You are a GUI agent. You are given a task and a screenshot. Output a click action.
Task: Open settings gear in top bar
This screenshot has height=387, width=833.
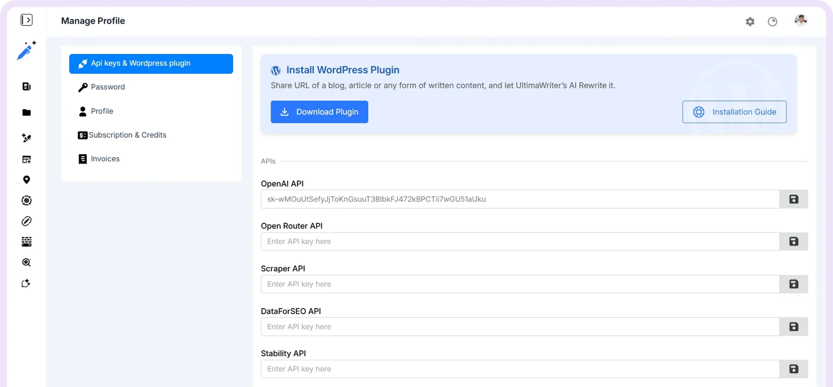[750, 21]
